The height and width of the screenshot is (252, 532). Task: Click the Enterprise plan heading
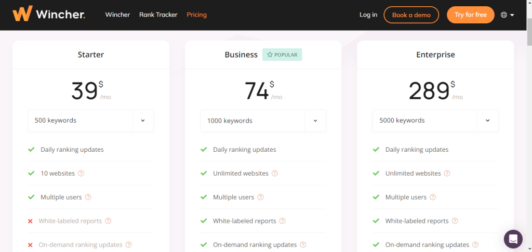435,55
